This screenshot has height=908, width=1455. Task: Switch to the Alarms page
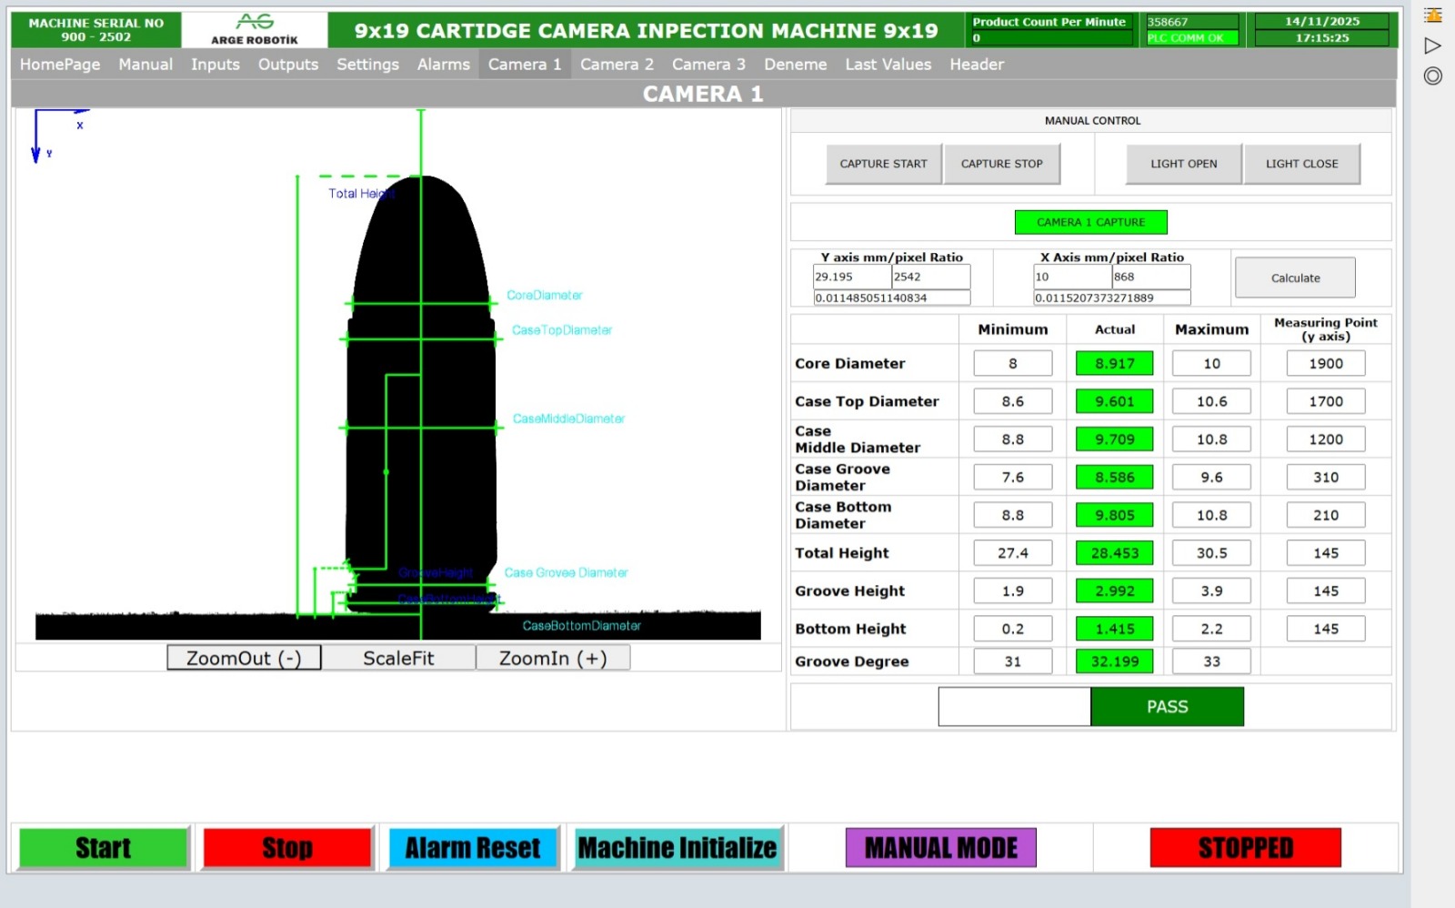click(443, 65)
